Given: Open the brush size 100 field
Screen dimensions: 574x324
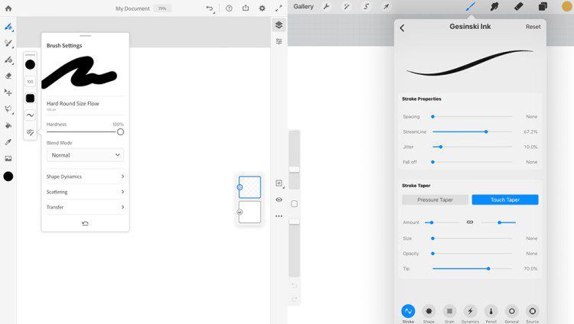Looking at the screenshot, I should pyautogui.click(x=30, y=82).
